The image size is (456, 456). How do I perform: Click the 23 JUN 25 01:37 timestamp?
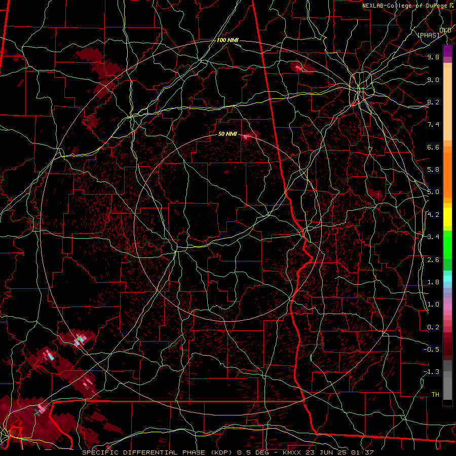(339, 452)
